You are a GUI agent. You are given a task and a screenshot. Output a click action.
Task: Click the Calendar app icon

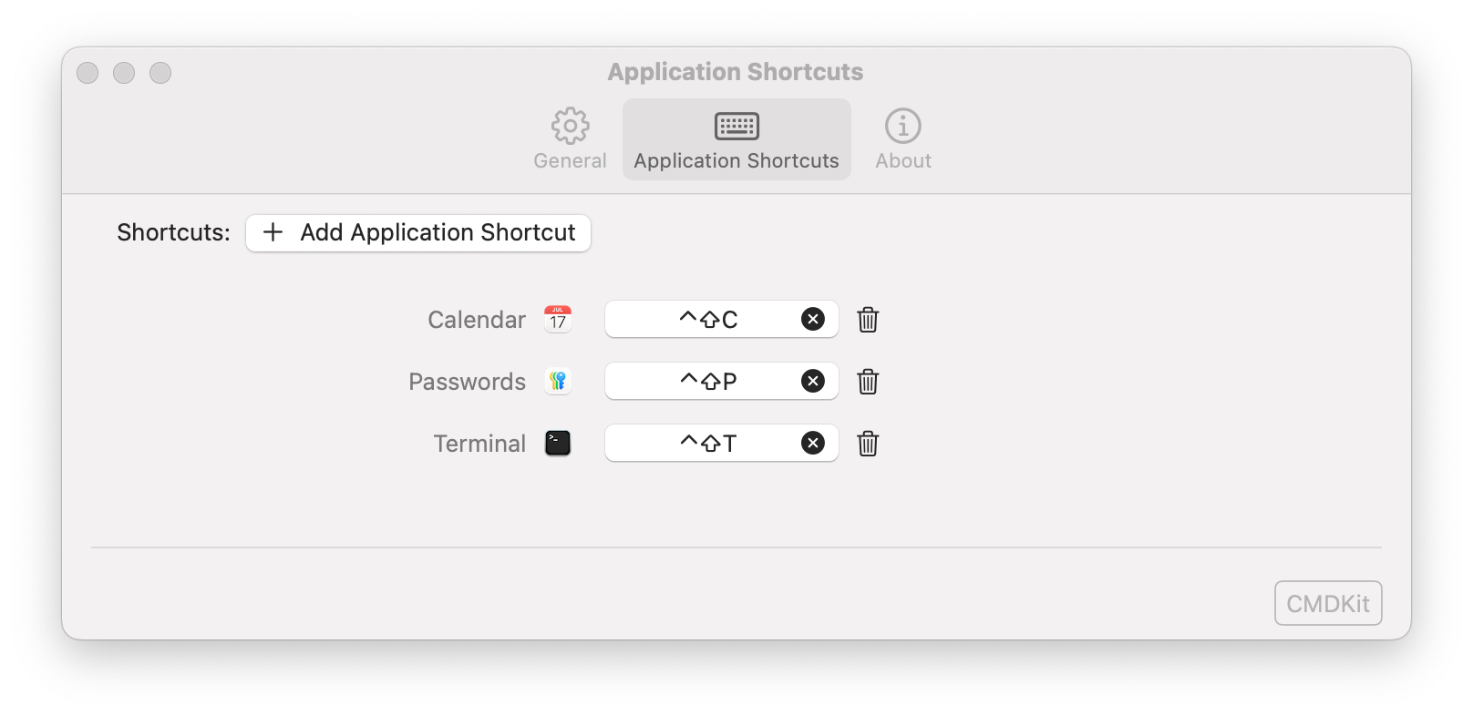558,320
